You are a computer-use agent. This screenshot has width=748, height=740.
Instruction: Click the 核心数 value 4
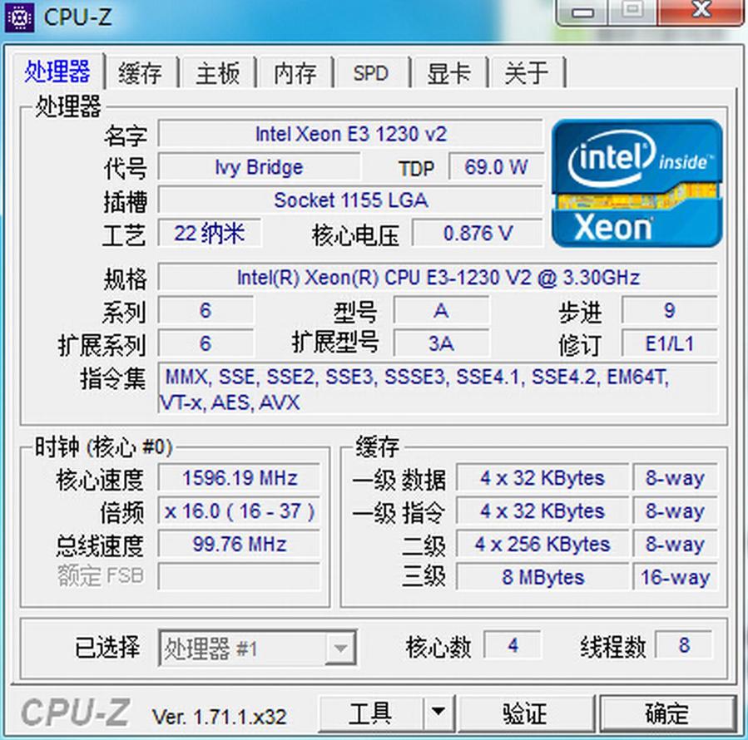click(x=513, y=645)
